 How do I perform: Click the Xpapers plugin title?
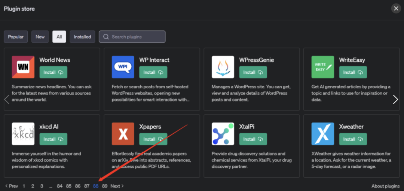click(x=150, y=127)
